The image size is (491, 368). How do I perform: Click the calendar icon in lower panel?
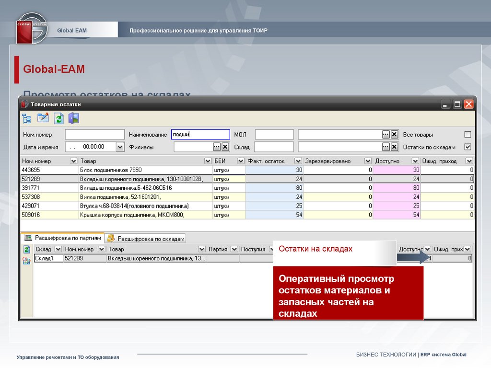26,261
